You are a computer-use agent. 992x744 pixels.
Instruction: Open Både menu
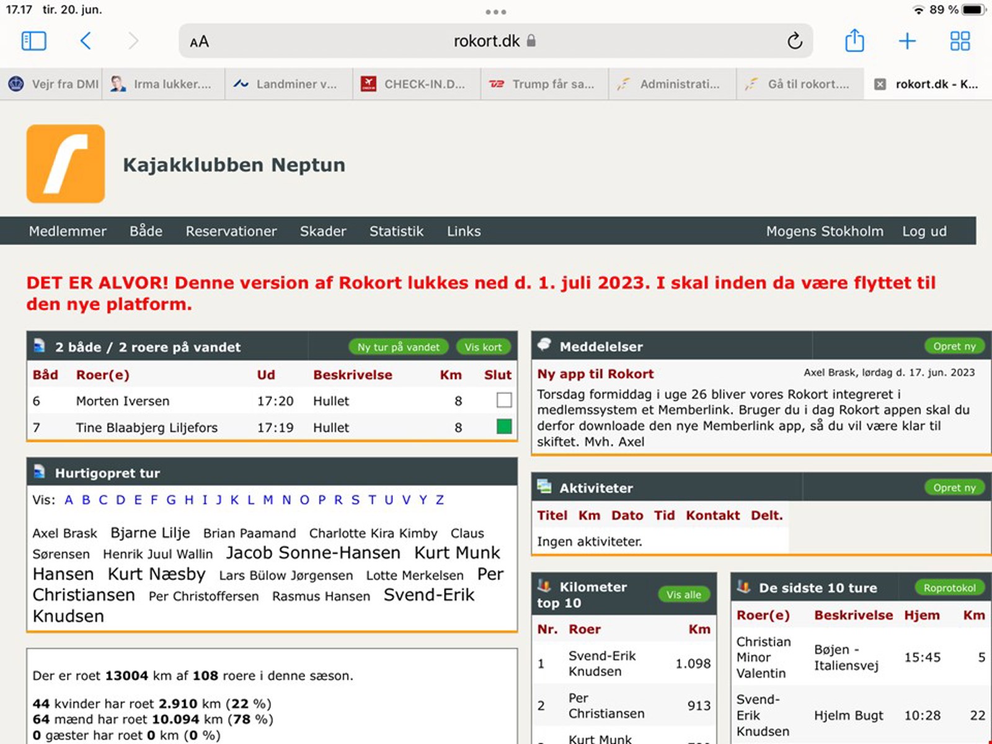pos(146,231)
